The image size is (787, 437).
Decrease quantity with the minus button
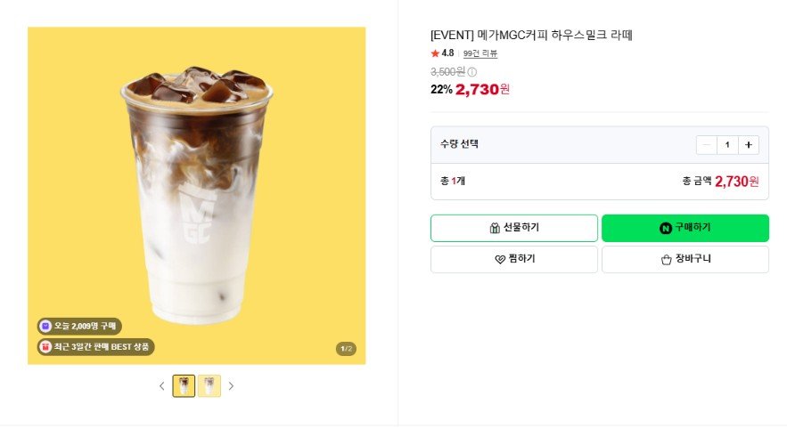click(x=706, y=145)
